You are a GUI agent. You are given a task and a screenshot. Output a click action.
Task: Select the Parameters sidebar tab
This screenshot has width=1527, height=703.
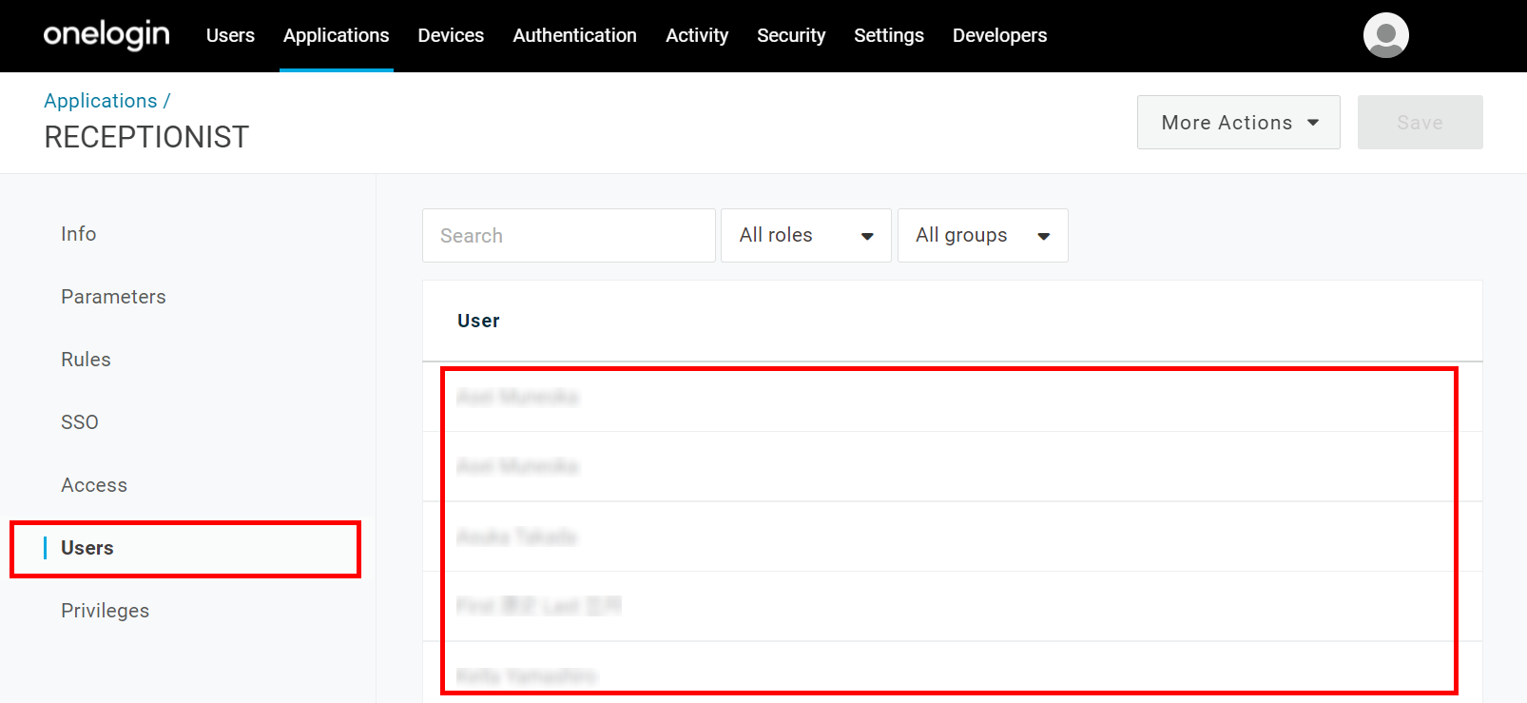pos(113,297)
